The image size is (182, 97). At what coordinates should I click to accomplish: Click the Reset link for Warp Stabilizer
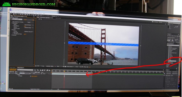pyautogui.click(x=25, y=20)
